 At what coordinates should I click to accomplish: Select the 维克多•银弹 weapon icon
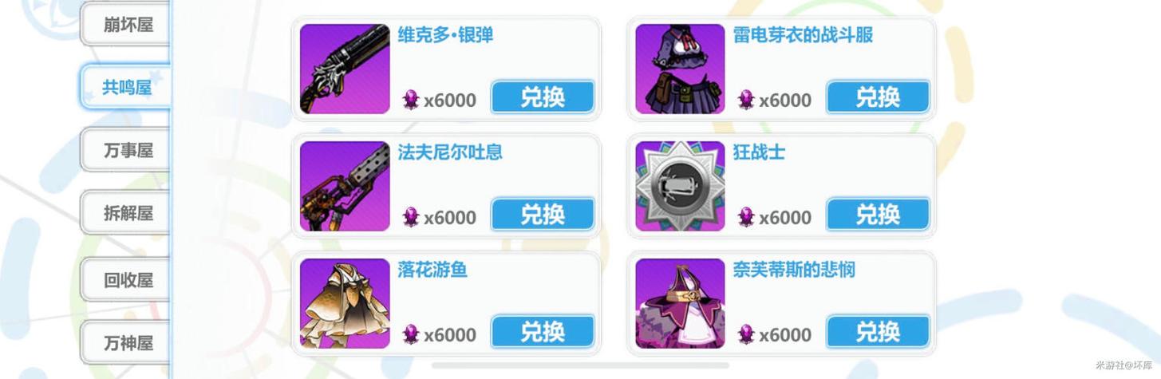tap(345, 69)
